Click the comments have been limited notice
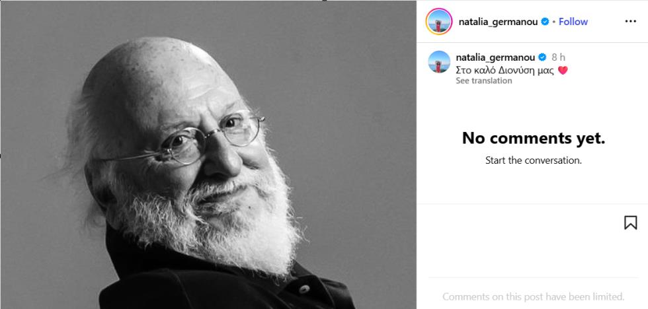Screen dimensions: 648x309 click(534, 296)
